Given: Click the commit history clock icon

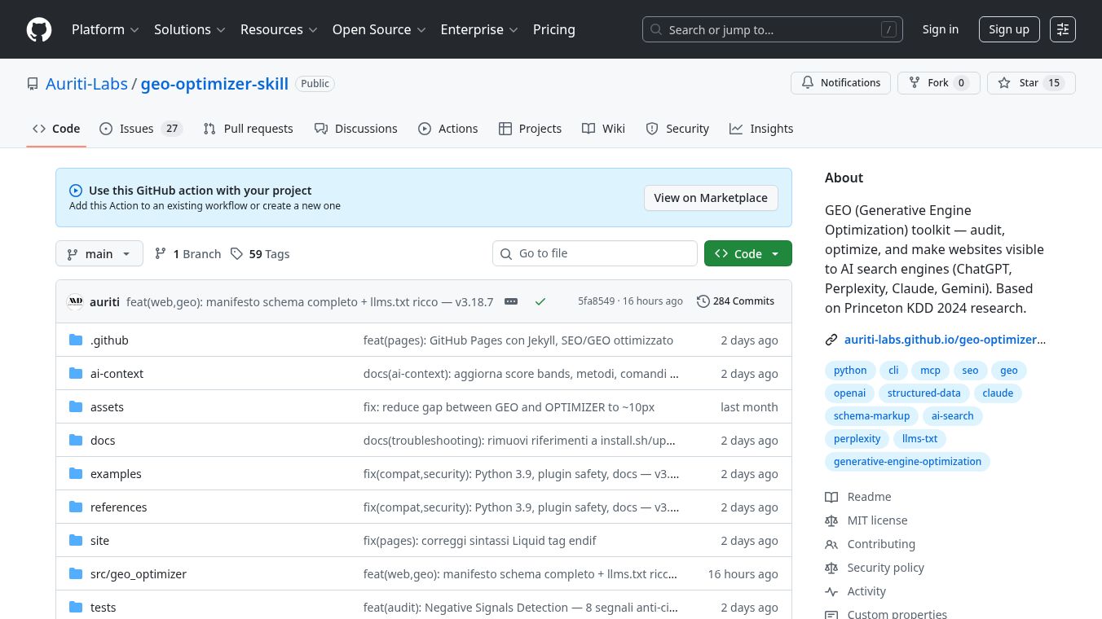Looking at the screenshot, I should pyautogui.click(x=703, y=301).
